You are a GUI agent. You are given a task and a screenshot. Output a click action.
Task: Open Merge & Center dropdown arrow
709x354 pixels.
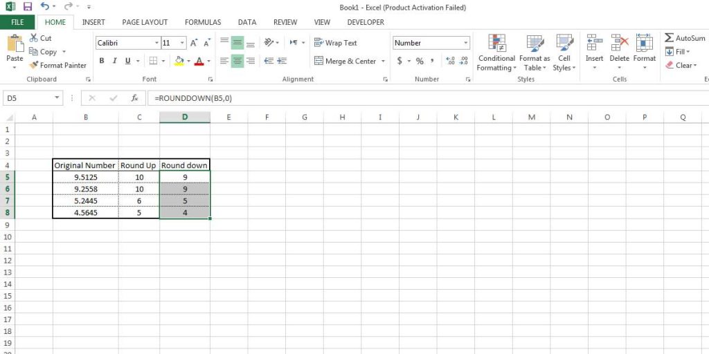tap(384, 61)
